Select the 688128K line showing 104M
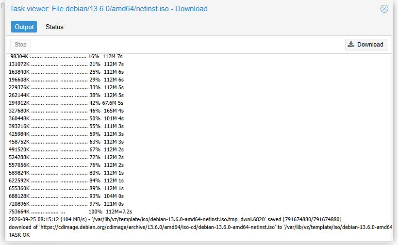398x245 pixels. pyautogui.click(x=66, y=196)
